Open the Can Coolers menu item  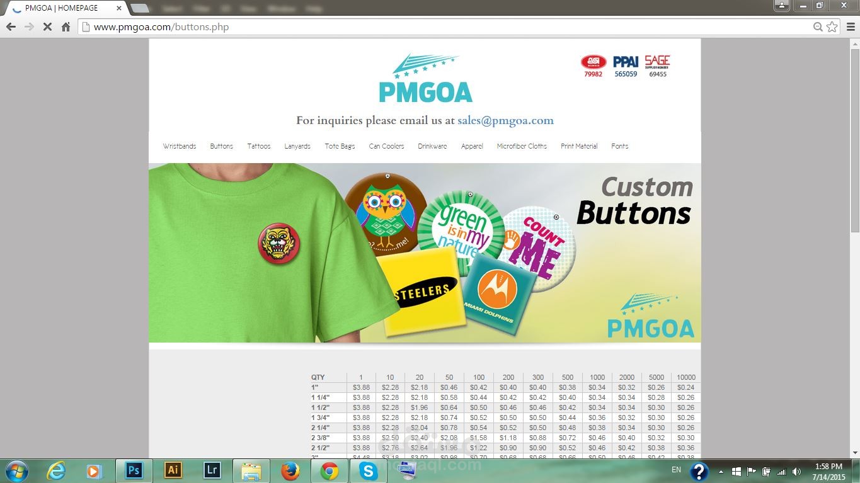(x=387, y=146)
